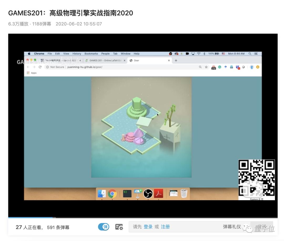Open the Window menu
The image size is (284, 241).
tap(125, 54)
